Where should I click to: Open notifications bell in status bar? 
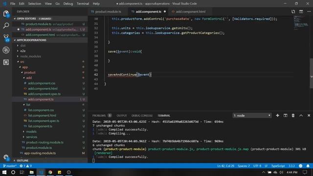pos(308,166)
